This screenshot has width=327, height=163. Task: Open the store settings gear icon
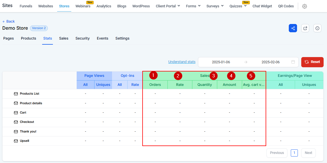tap(304, 6)
